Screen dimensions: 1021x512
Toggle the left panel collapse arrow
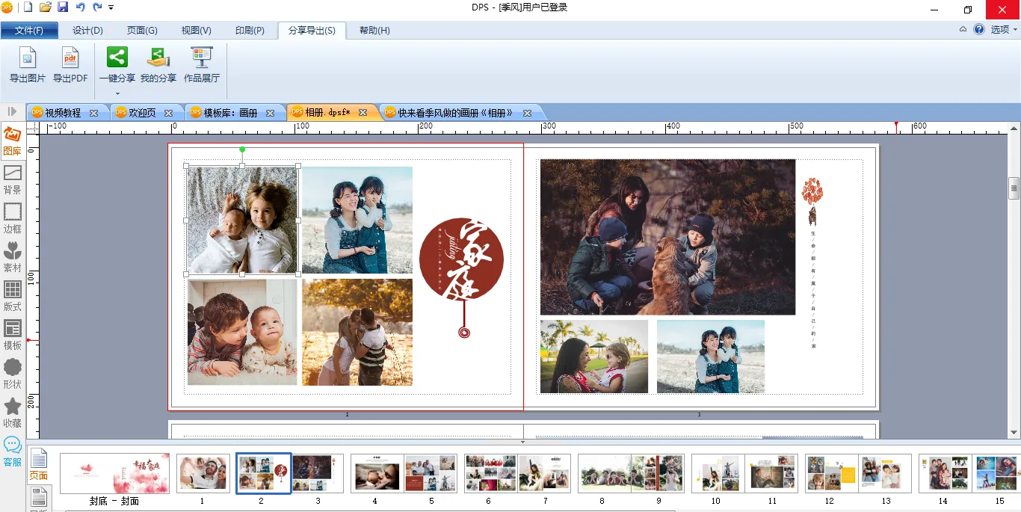pos(12,111)
